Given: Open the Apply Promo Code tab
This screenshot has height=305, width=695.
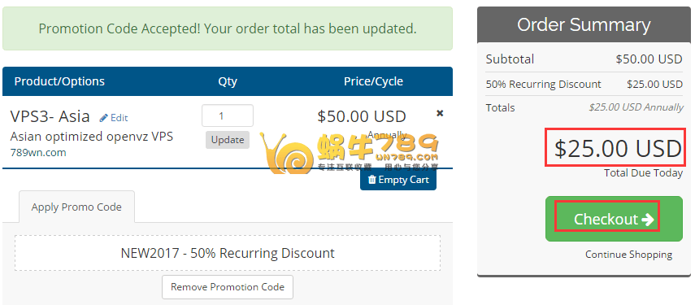Looking at the screenshot, I should tap(76, 207).
